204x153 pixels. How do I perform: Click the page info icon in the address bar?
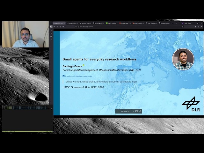(79, 27)
